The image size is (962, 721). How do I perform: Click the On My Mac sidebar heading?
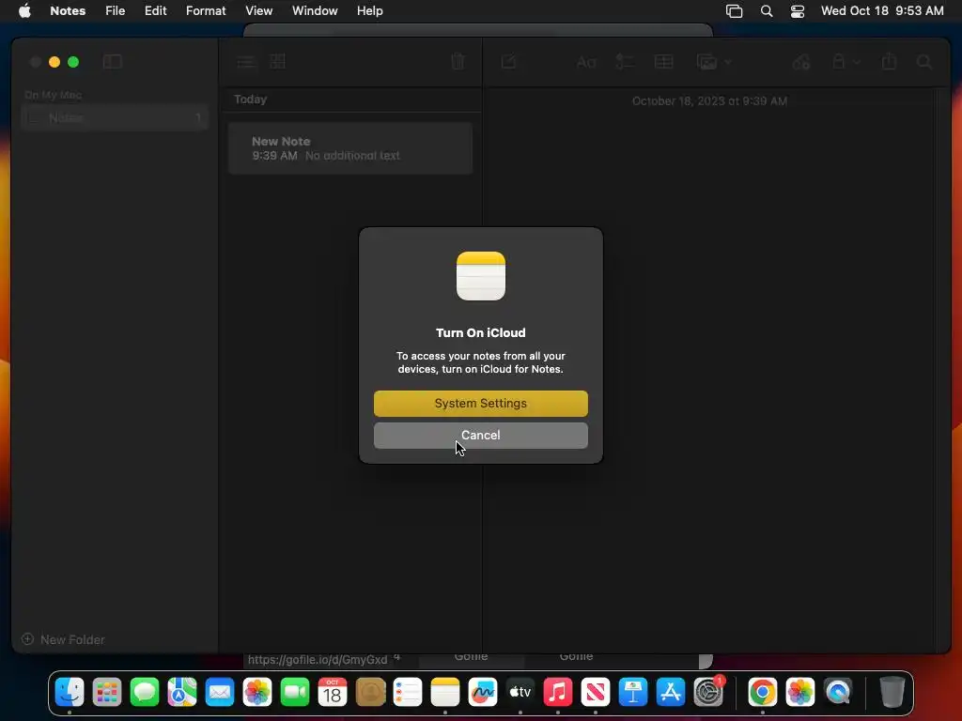pyautogui.click(x=54, y=95)
